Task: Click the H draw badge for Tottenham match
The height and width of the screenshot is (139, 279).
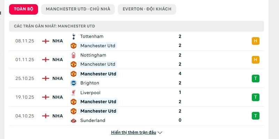Action: (x=256, y=41)
